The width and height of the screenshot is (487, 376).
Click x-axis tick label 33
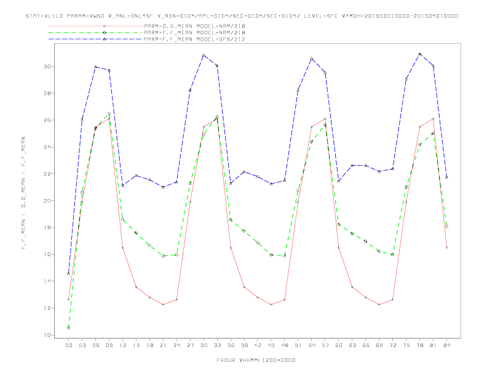click(x=217, y=345)
